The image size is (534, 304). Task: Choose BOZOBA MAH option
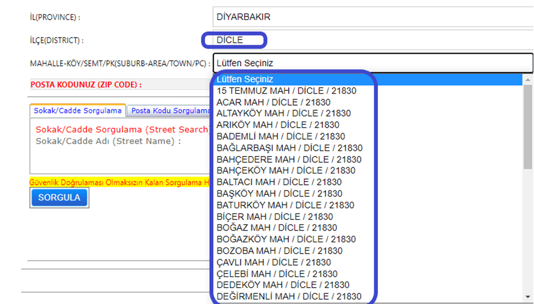(x=279, y=251)
